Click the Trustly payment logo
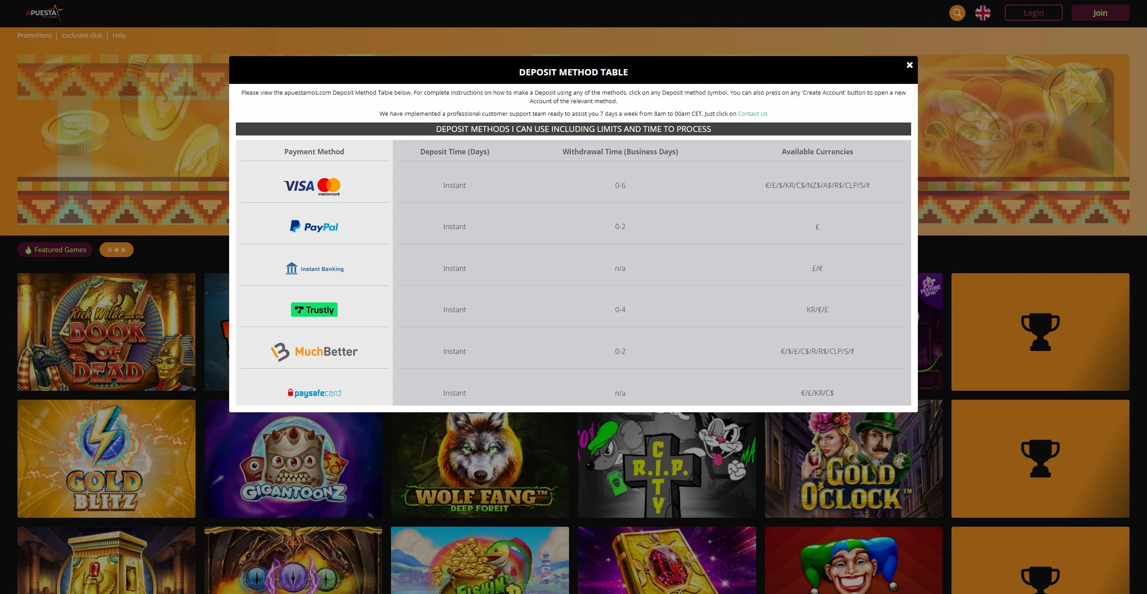Screen dimensions: 1147x594 click(314, 310)
